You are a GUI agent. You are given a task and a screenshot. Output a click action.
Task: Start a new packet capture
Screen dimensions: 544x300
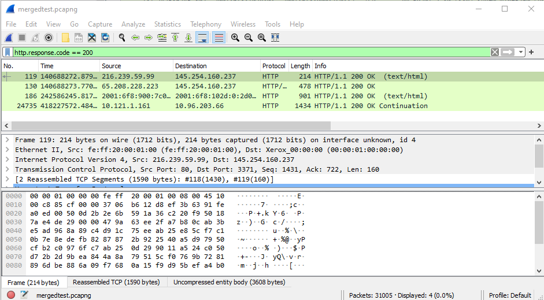(x=9, y=38)
